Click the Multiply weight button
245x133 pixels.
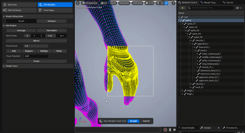tap(44, 51)
